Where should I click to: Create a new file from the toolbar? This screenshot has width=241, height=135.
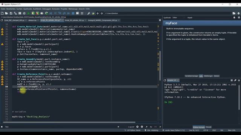coord(2,13)
